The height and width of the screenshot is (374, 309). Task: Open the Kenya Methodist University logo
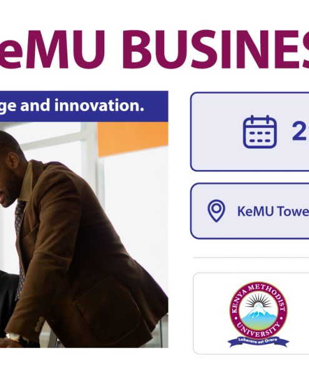(258, 314)
